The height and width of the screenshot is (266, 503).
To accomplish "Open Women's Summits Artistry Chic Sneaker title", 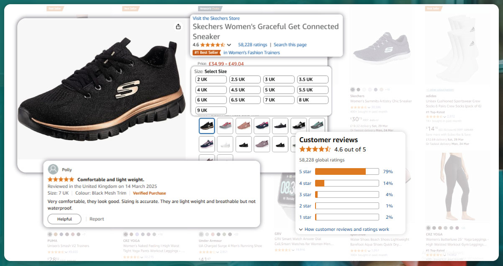I will pyautogui.click(x=381, y=101).
